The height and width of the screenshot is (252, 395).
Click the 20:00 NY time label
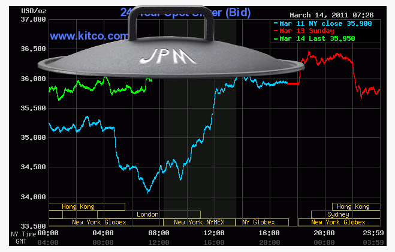click(x=324, y=233)
